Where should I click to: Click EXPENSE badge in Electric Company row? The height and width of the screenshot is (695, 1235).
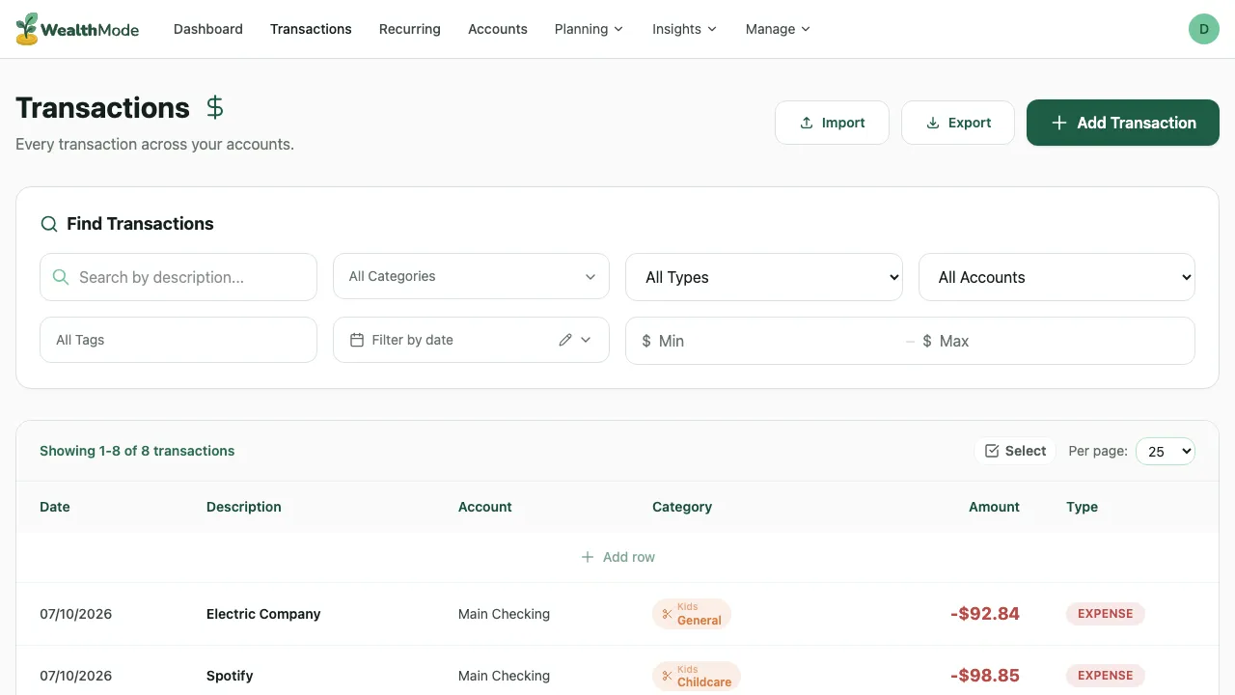tap(1106, 614)
